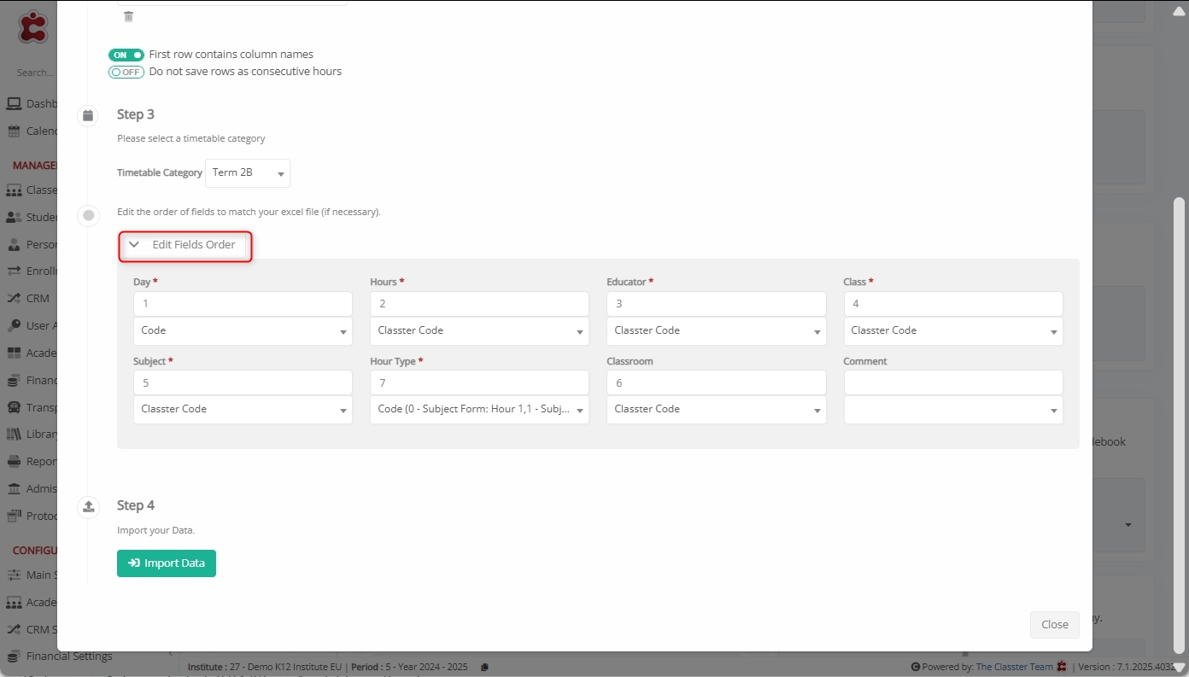Click the copy icon beside Period text
1189x677 pixels.
484,667
